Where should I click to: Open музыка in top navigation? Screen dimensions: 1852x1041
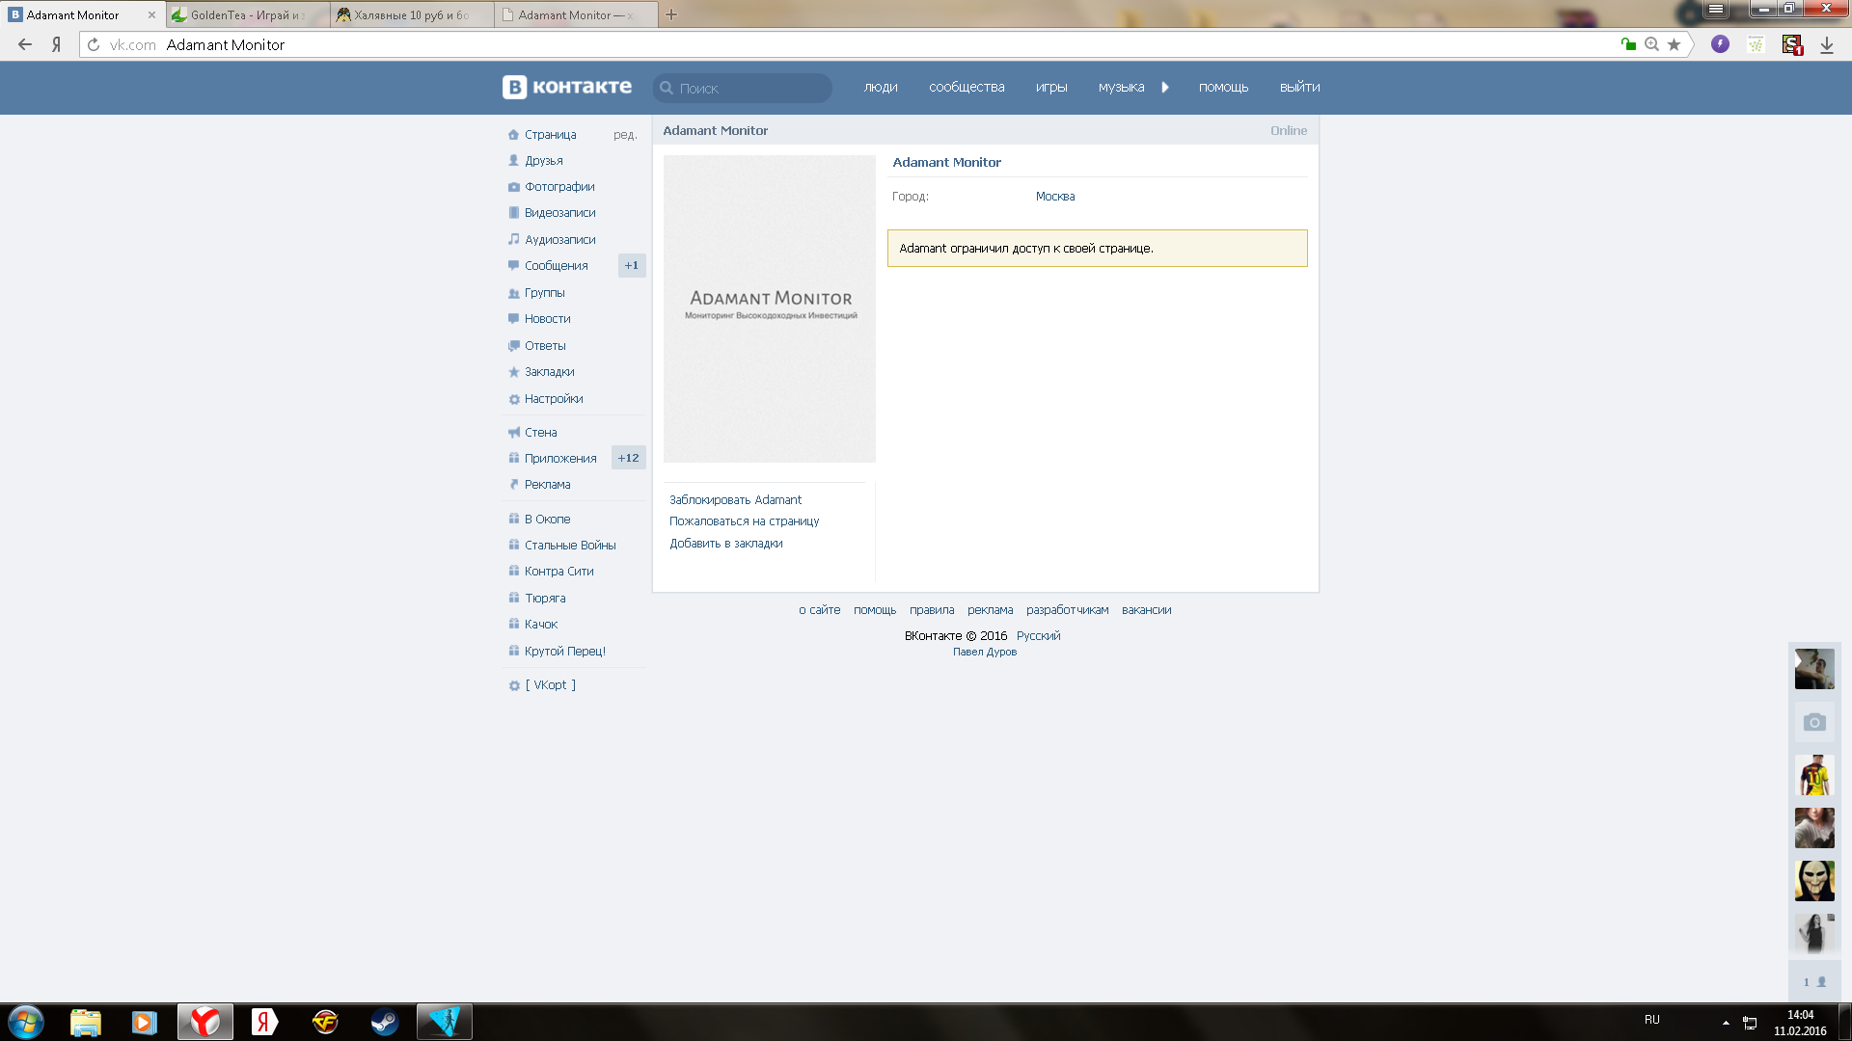1121,87
